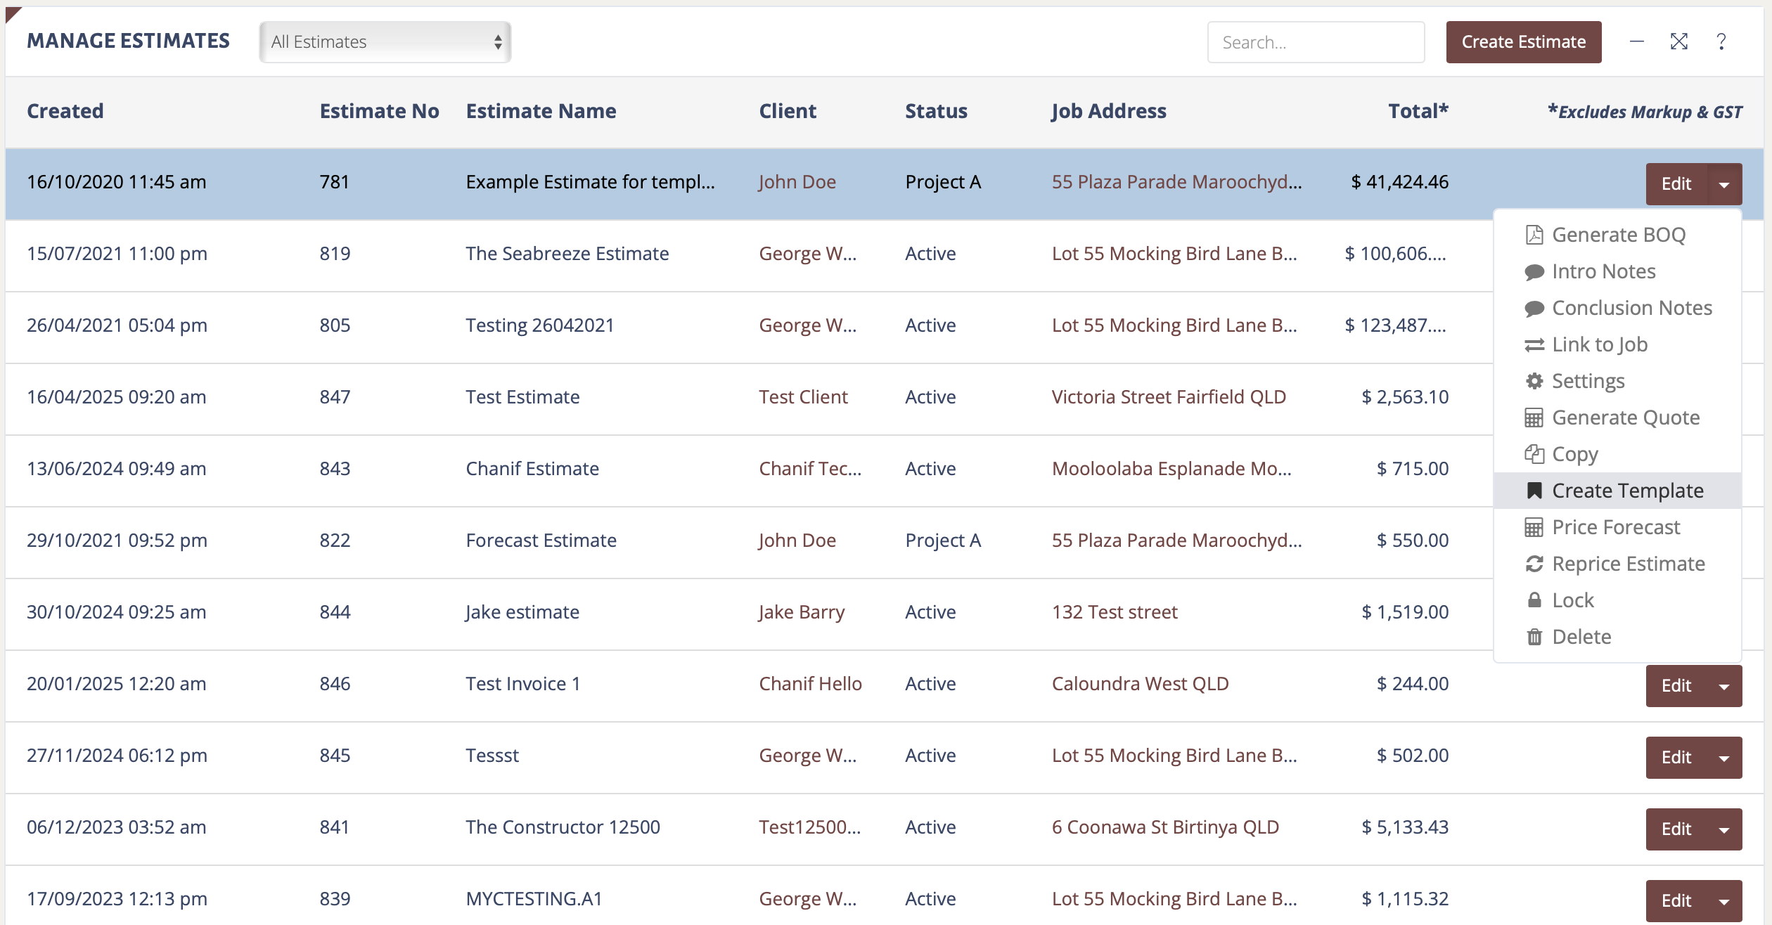This screenshot has width=1772, height=925.
Task: Click the Reprice Estimate refresh icon
Action: point(1534,564)
